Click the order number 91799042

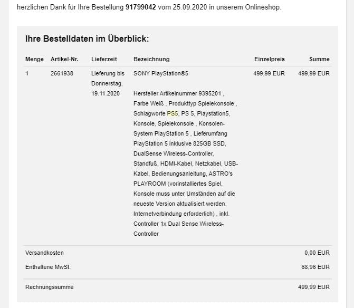pos(141,8)
